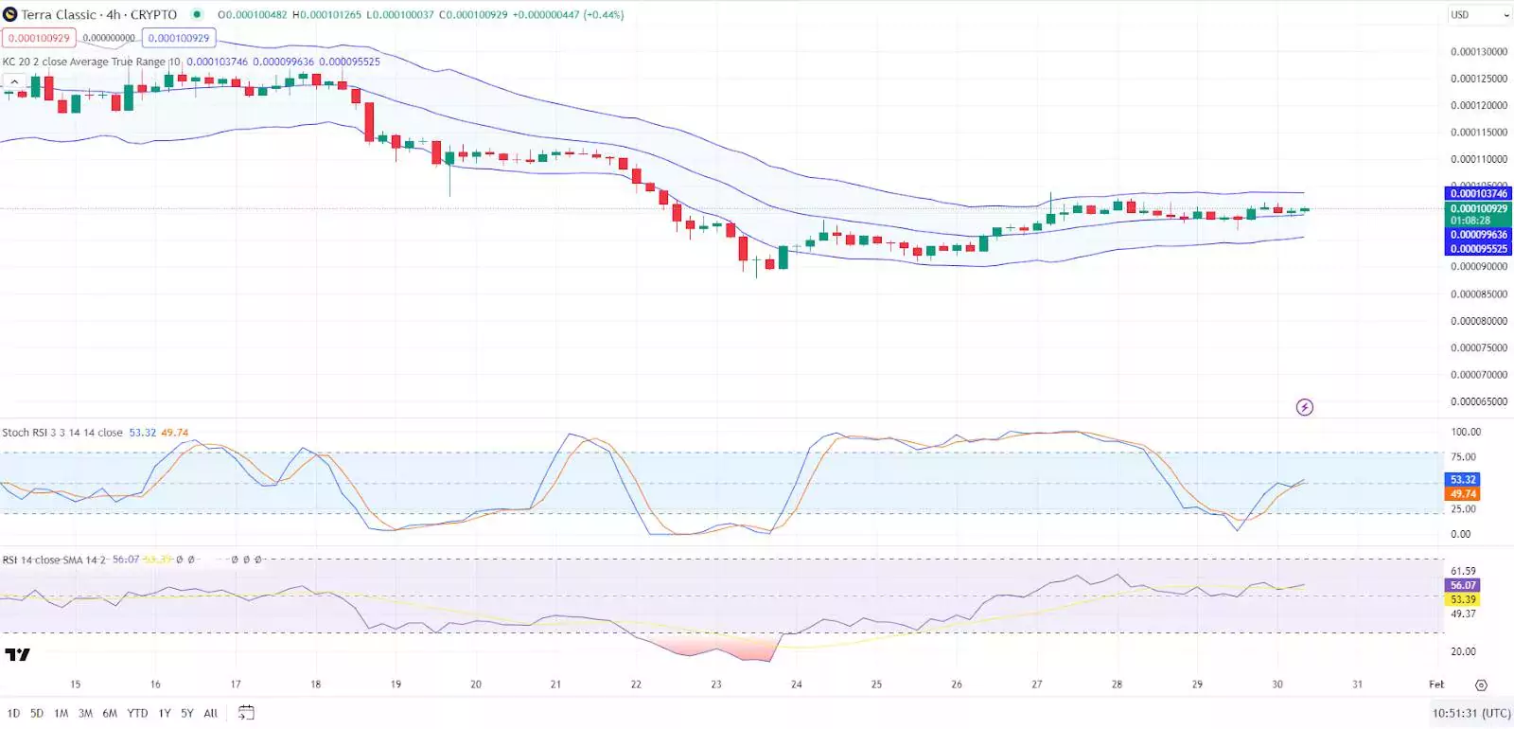Click the 0.000103746 upper band price label
1514x729 pixels.
1479,193
